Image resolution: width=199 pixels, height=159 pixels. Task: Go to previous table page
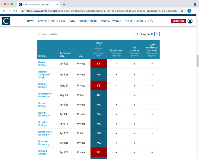pos(137,34)
